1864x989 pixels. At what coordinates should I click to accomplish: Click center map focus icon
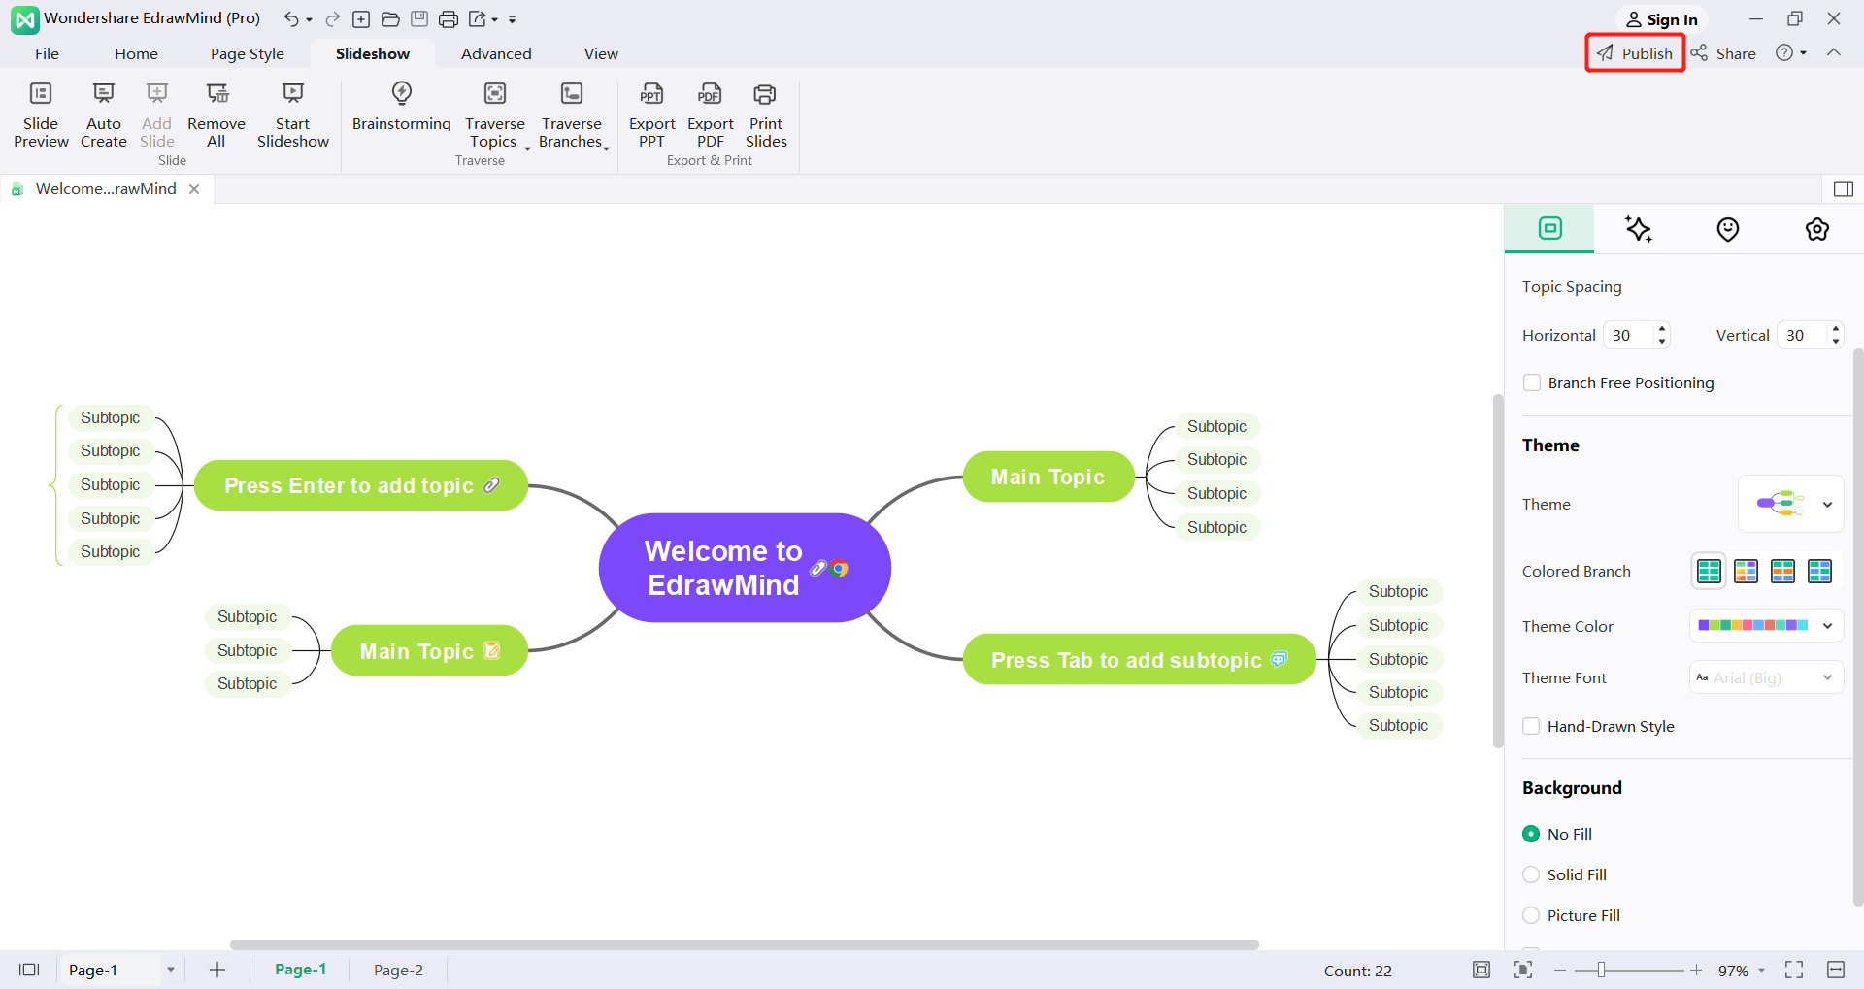(1523, 970)
